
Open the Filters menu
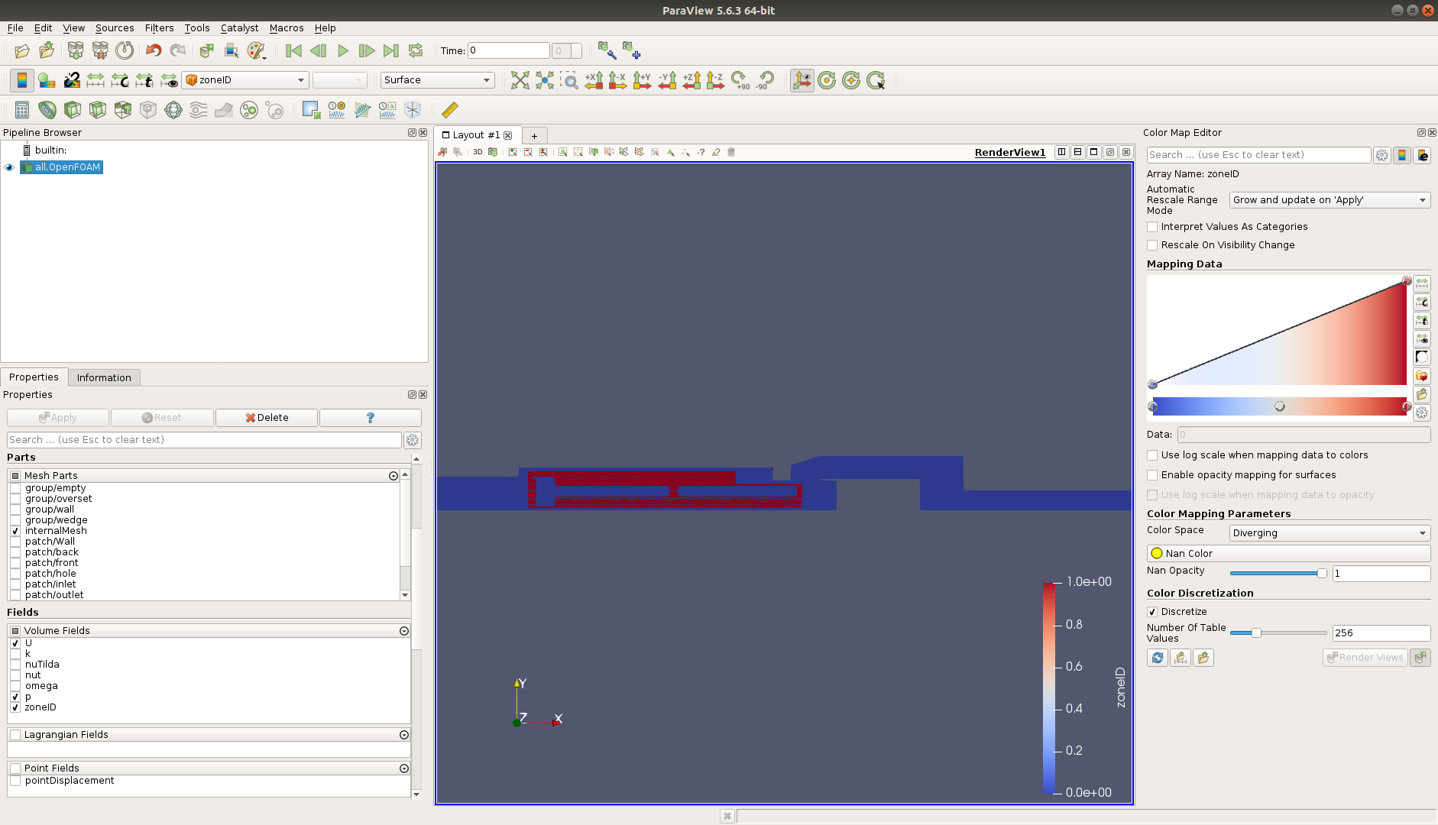(159, 28)
